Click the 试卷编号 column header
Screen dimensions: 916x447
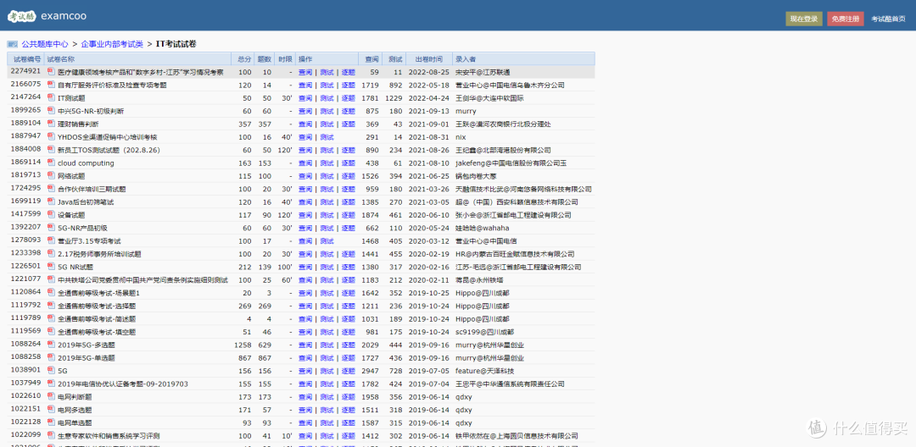pos(27,59)
